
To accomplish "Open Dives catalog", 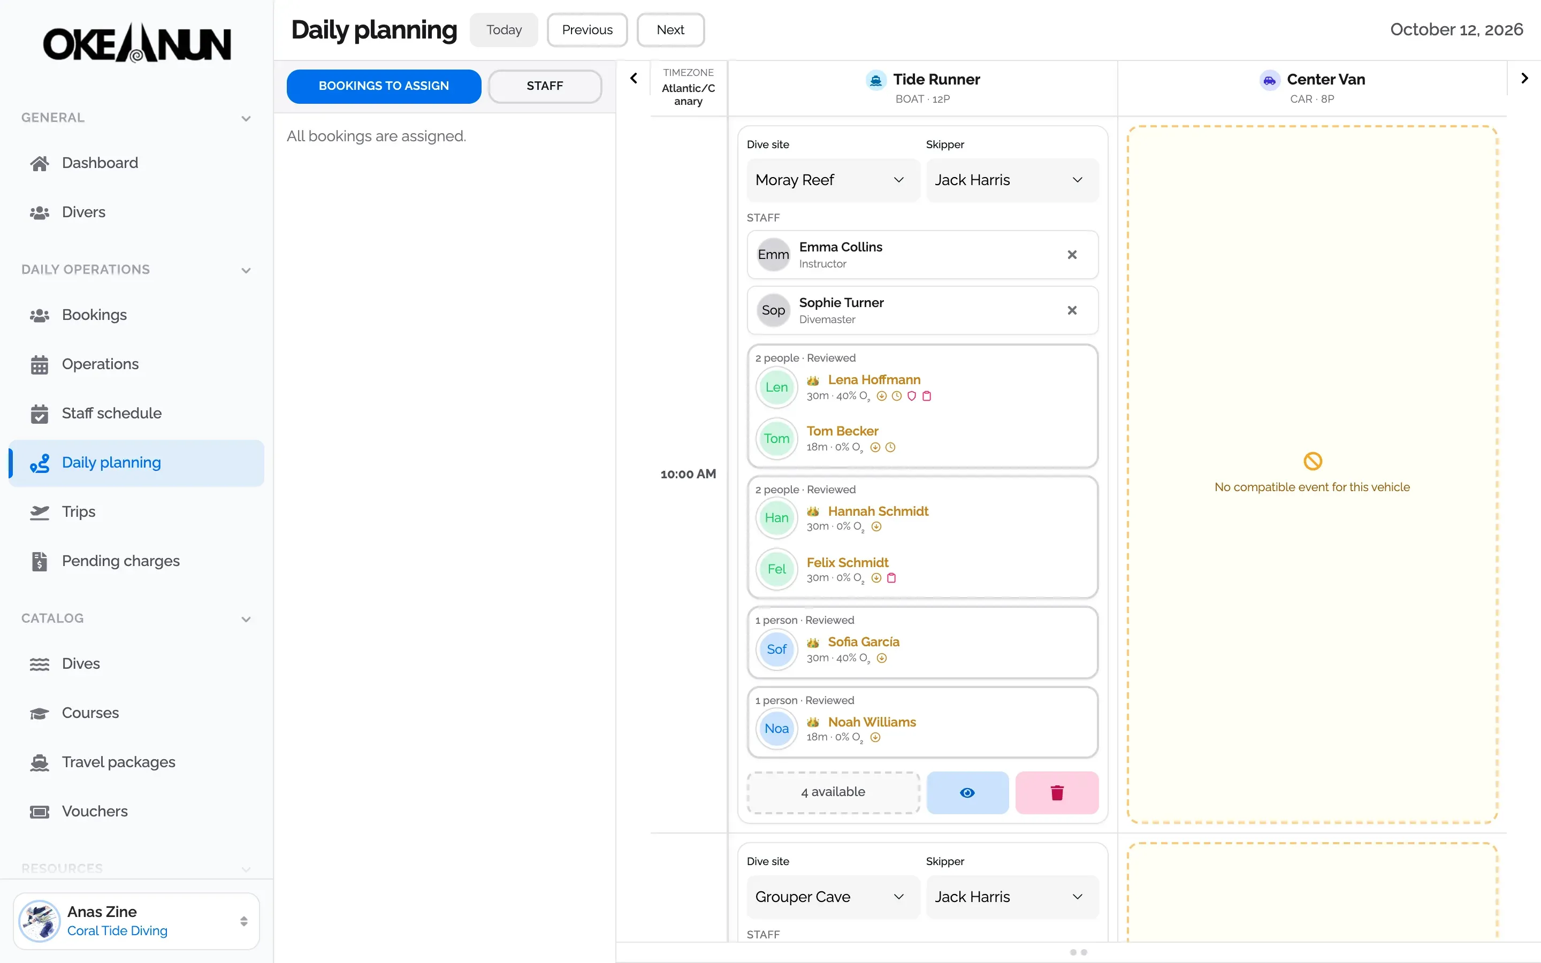I will click(136, 663).
